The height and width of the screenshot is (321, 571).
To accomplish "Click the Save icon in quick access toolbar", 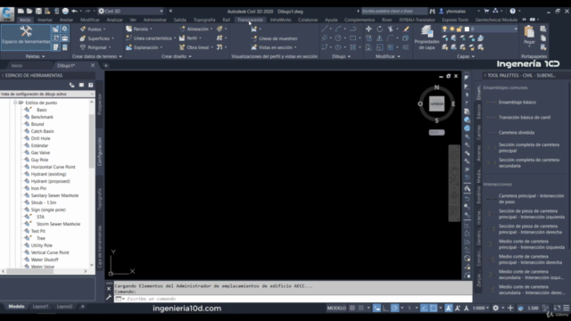I will tap(38, 12).
